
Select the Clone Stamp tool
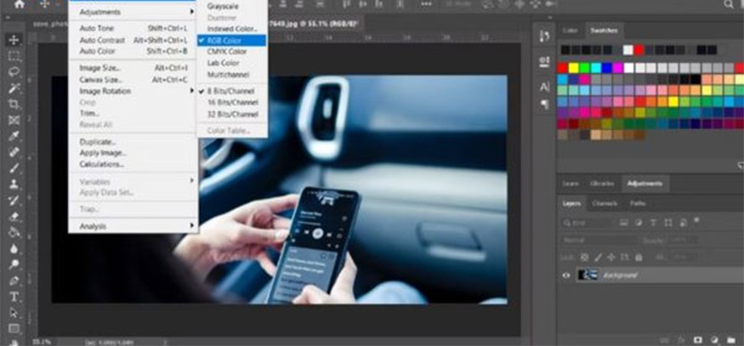coord(14,184)
